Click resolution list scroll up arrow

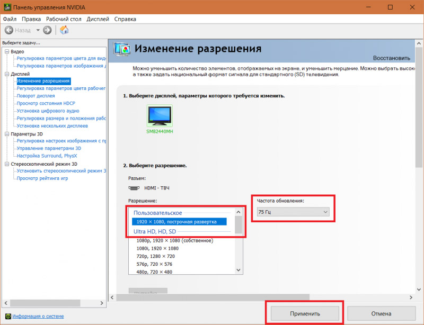238,212
